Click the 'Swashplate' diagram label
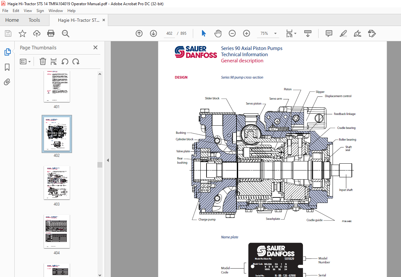 273,219
